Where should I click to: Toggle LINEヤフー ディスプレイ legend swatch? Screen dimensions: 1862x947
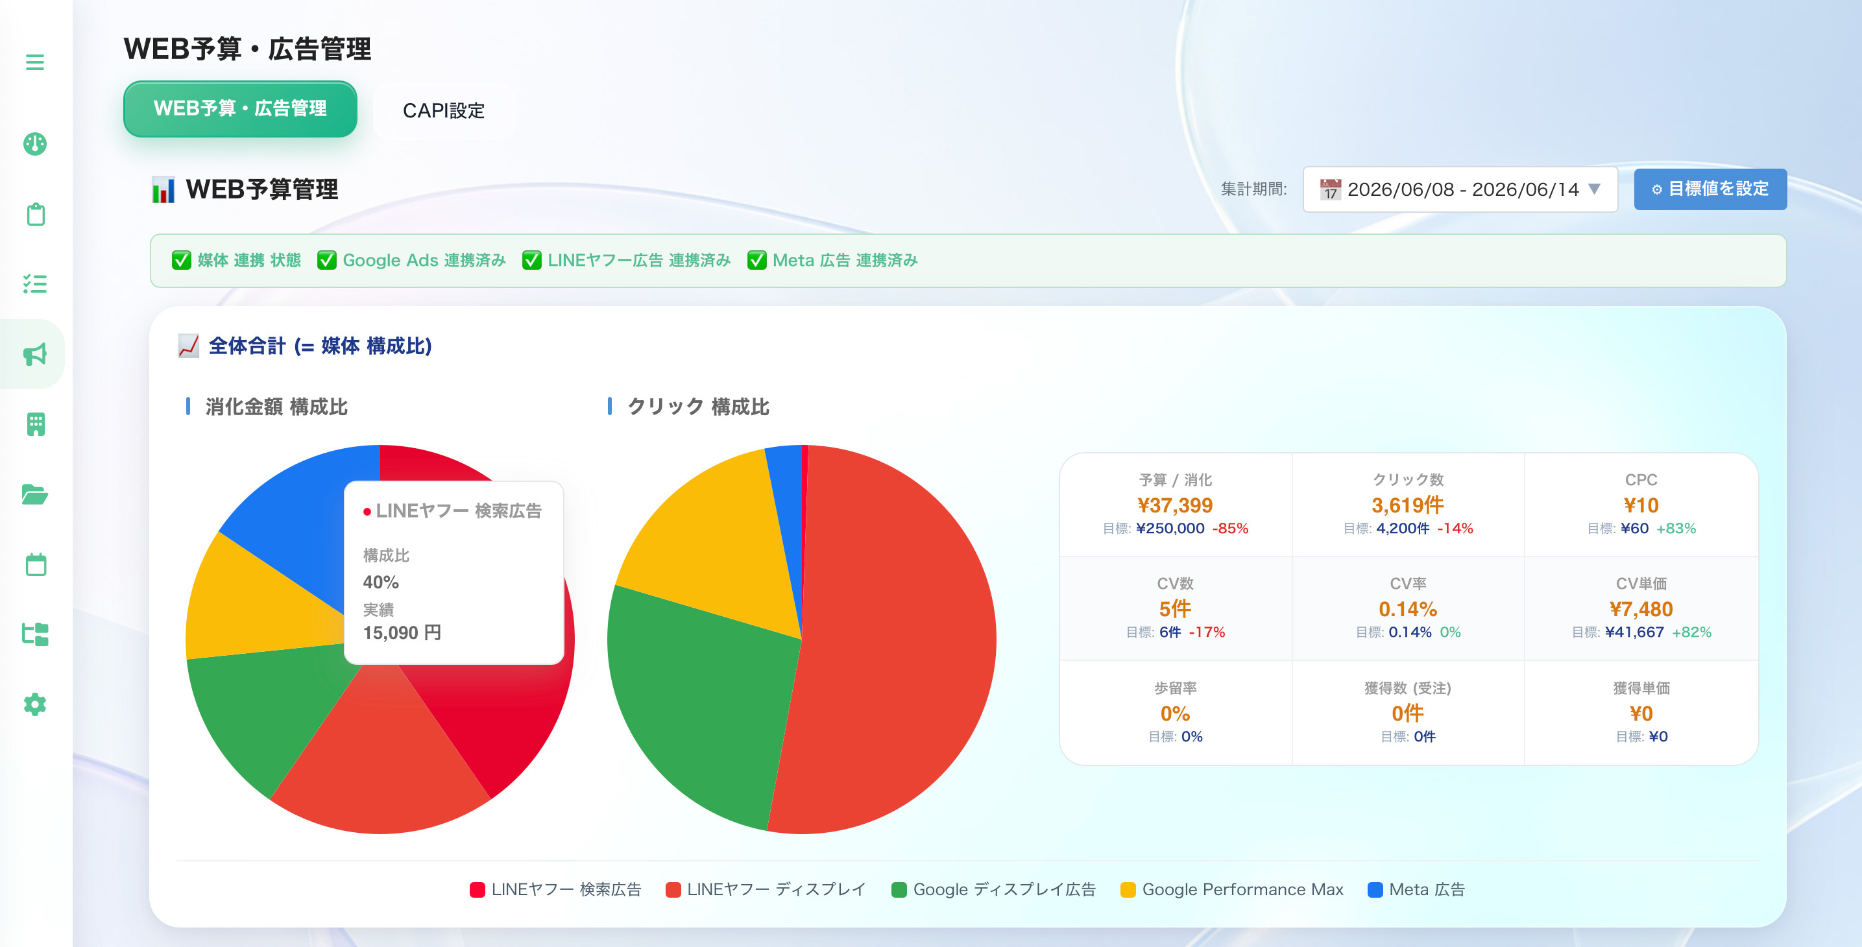pos(673,890)
